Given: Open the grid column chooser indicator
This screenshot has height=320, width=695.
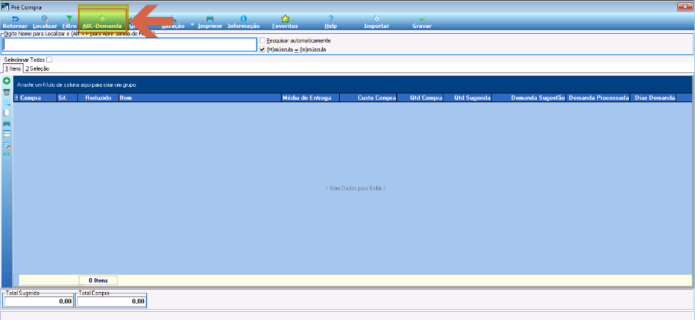Looking at the screenshot, I should [x=16, y=98].
